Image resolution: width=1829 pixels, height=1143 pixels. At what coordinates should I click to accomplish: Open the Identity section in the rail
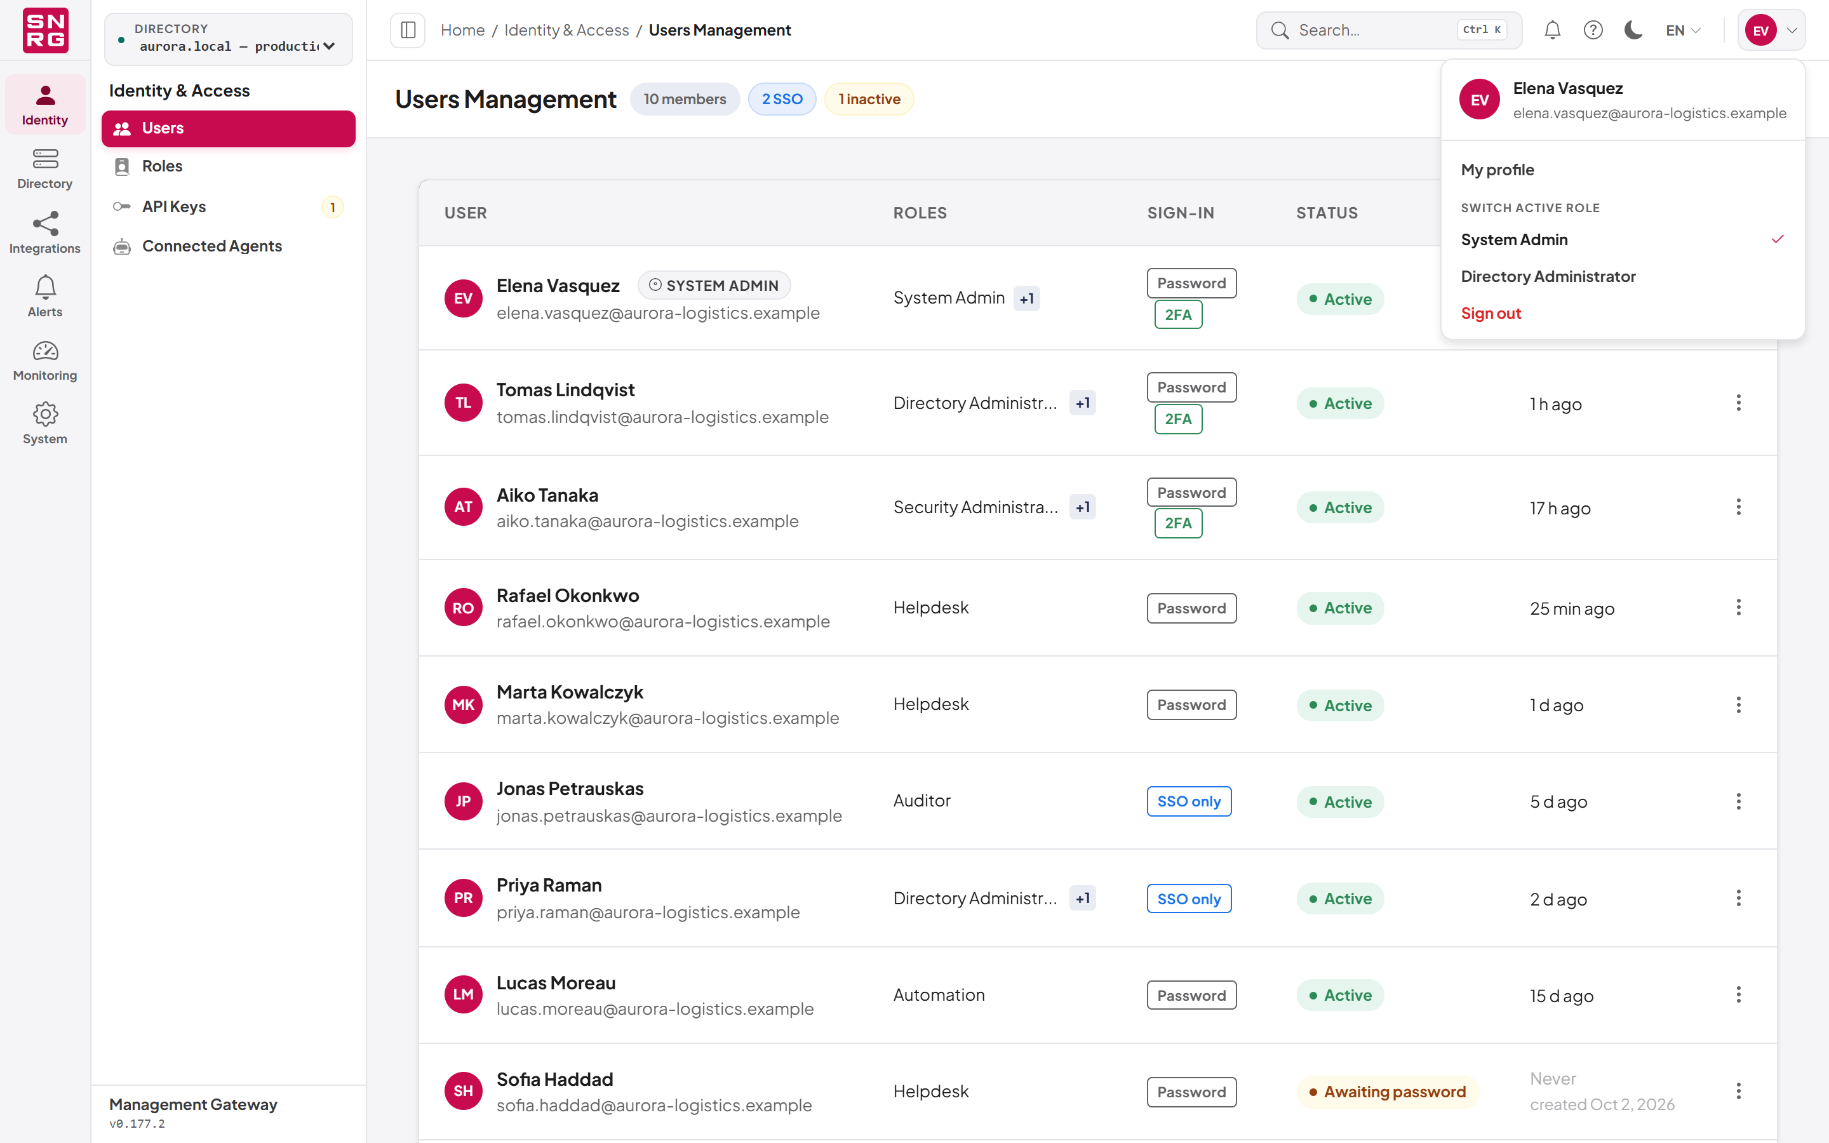tap(44, 104)
